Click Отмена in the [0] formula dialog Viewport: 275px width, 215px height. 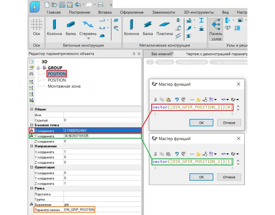coord(229,123)
